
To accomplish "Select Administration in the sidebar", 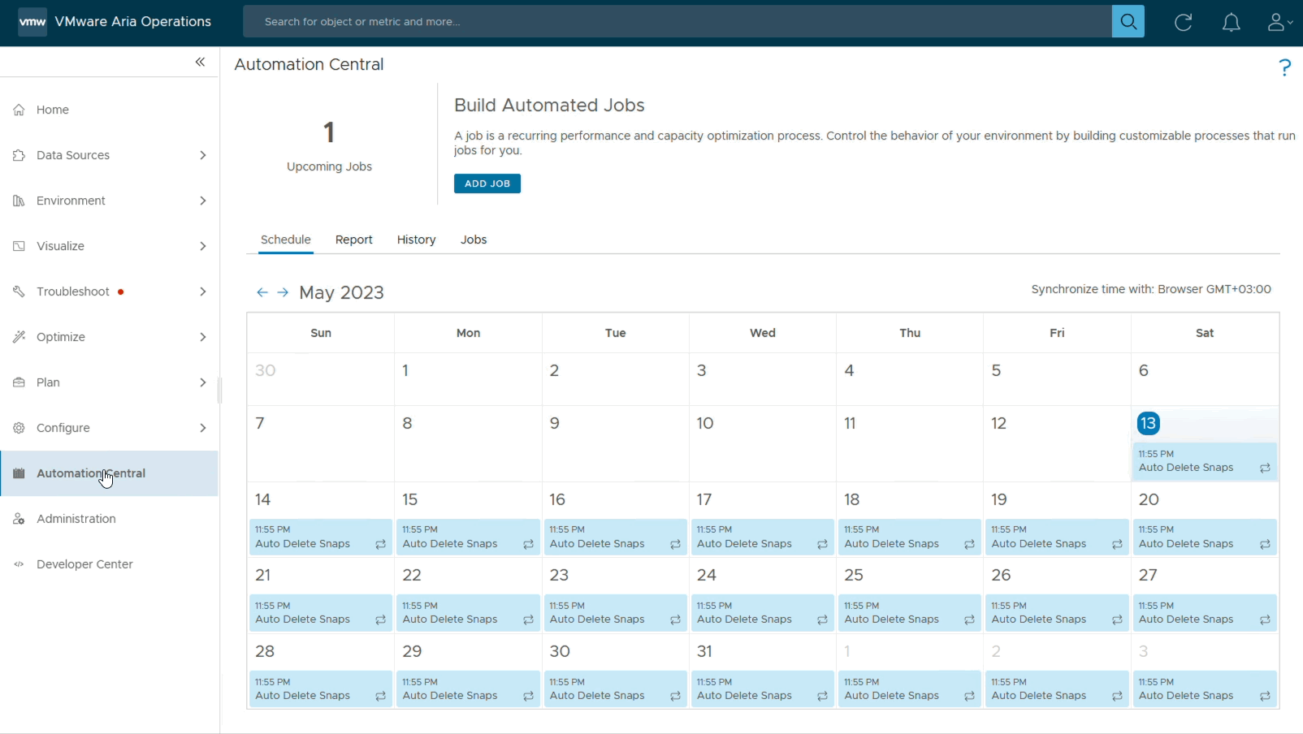I will 76,519.
